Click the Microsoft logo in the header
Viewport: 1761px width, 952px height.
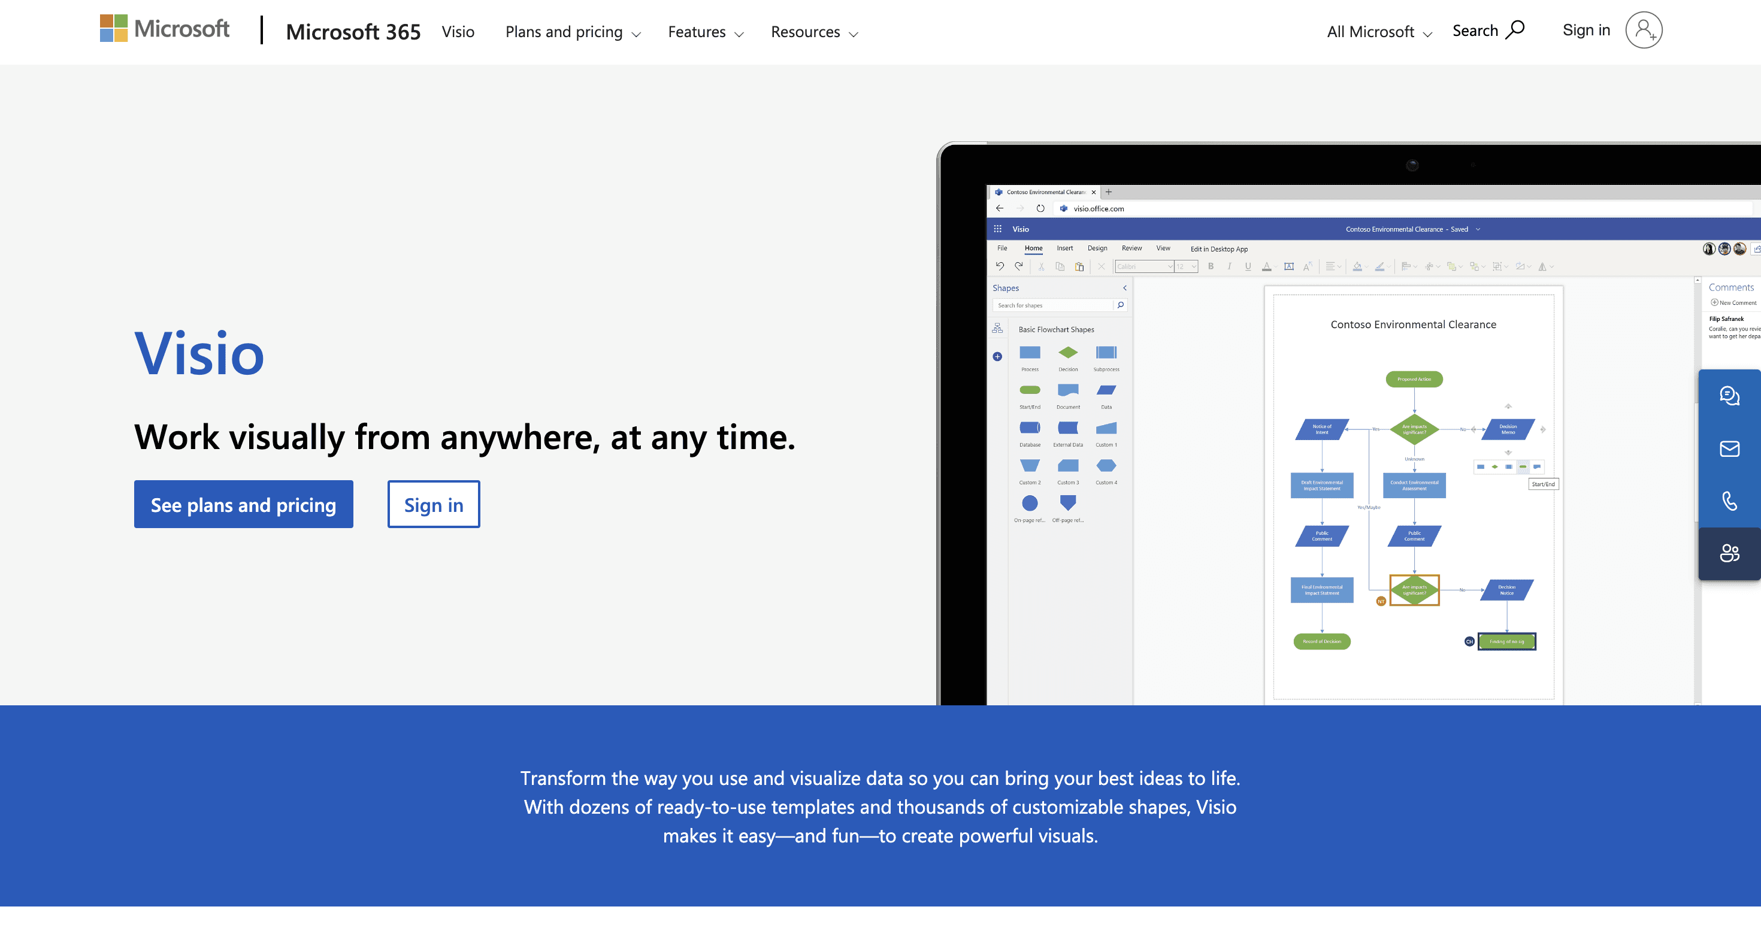(165, 29)
